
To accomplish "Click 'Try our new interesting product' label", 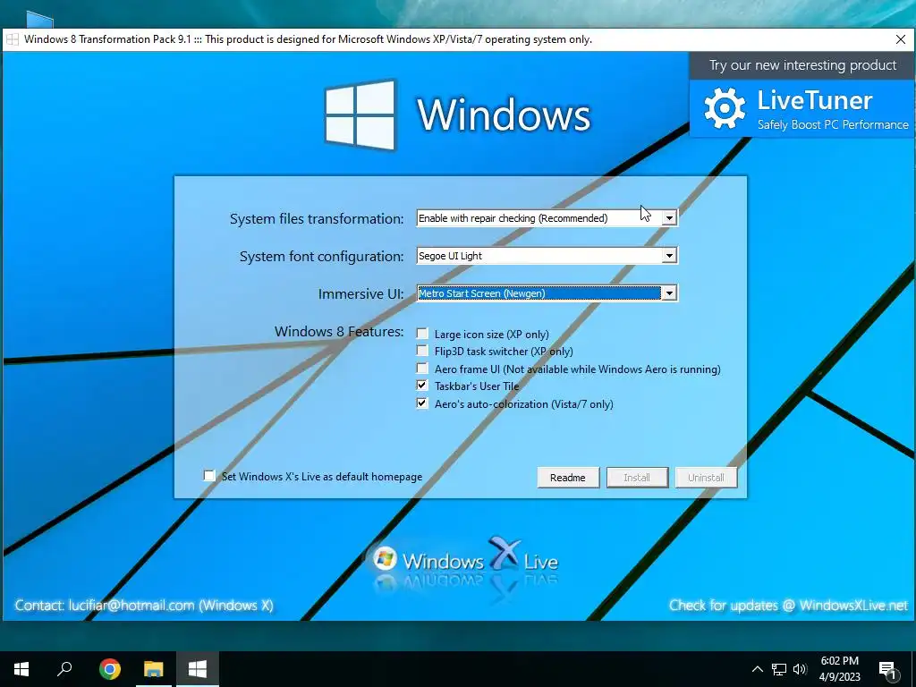I will tap(802, 64).
